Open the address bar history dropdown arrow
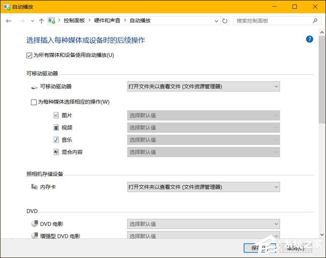 [216, 21]
